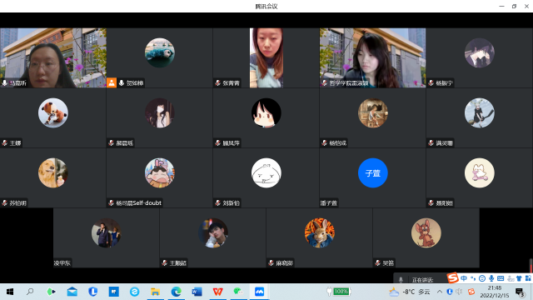533x300 pixels.
Task: Toggle the Sogou voice input microphone
Action: pos(491,278)
